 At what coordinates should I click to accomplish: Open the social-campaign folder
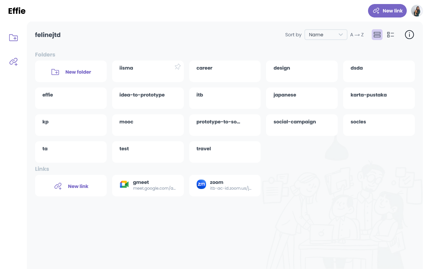[x=302, y=125]
